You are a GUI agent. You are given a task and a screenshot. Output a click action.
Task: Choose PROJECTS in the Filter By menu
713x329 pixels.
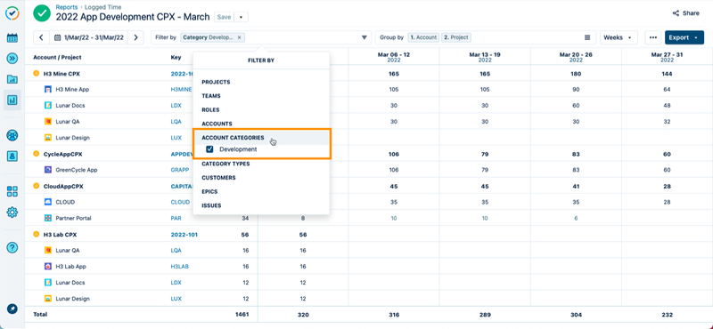point(216,82)
